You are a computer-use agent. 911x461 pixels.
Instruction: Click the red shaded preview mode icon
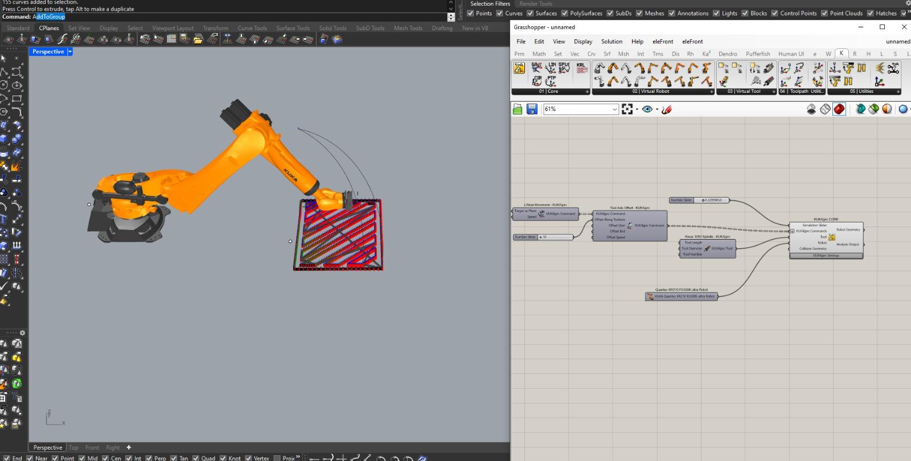tap(839, 109)
